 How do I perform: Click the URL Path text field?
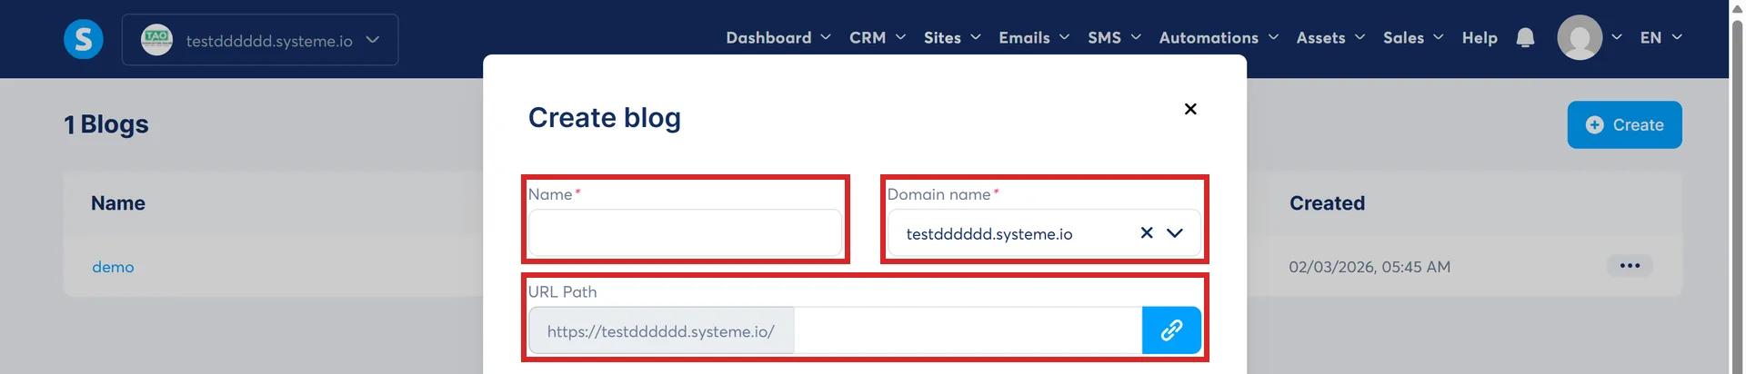[x=968, y=330]
